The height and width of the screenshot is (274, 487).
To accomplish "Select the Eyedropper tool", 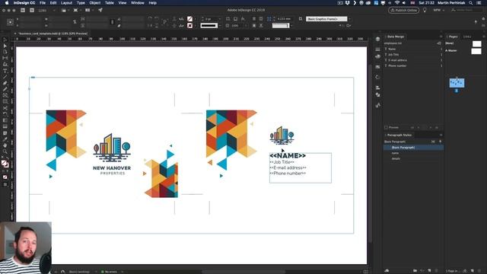I will coord(5,139).
